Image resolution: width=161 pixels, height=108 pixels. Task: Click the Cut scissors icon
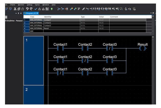click(x=15, y=9)
